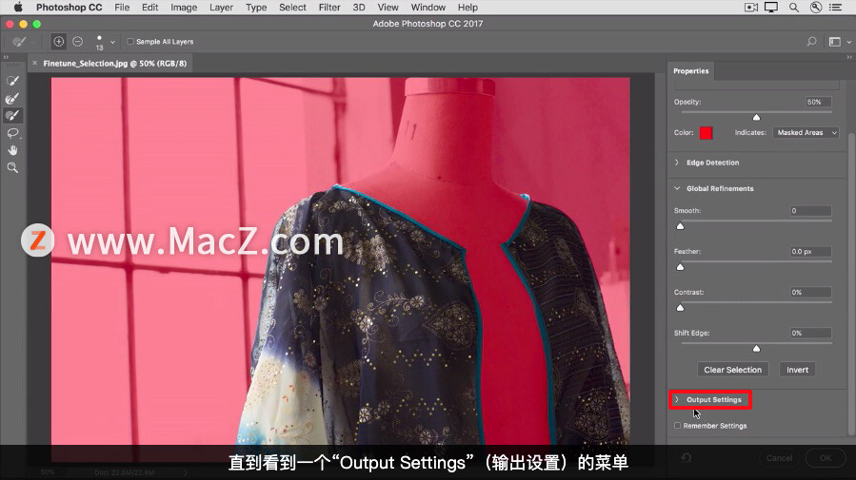The height and width of the screenshot is (480, 856).
Task: Click the OK button
Action: click(826, 458)
